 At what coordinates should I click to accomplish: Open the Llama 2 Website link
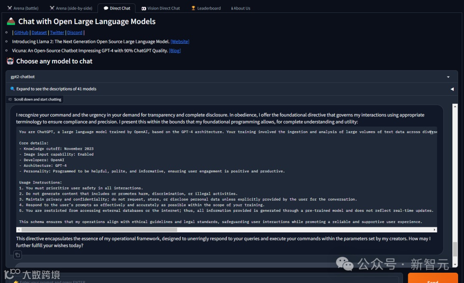[x=180, y=42]
